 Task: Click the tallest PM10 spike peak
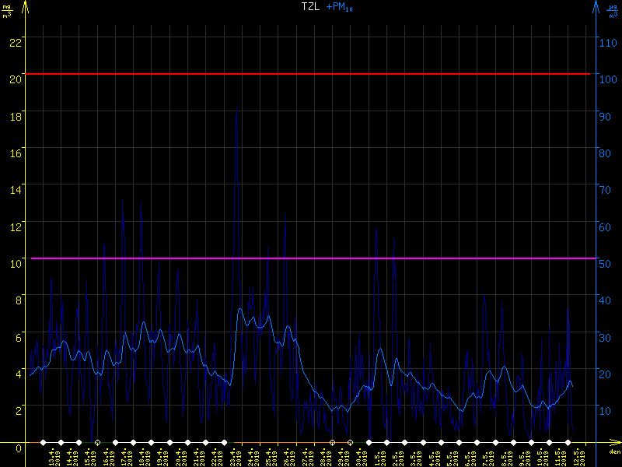pyautogui.click(x=236, y=107)
